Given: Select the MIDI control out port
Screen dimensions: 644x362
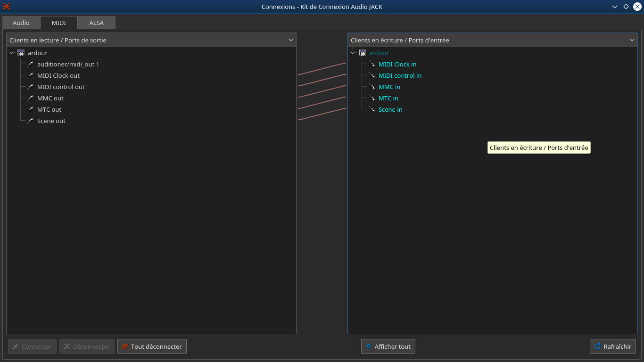Looking at the screenshot, I should click(151, 87).
